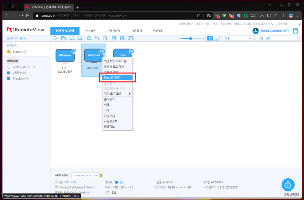Select the Mac monitor thumbnail

[x=123, y=53]
